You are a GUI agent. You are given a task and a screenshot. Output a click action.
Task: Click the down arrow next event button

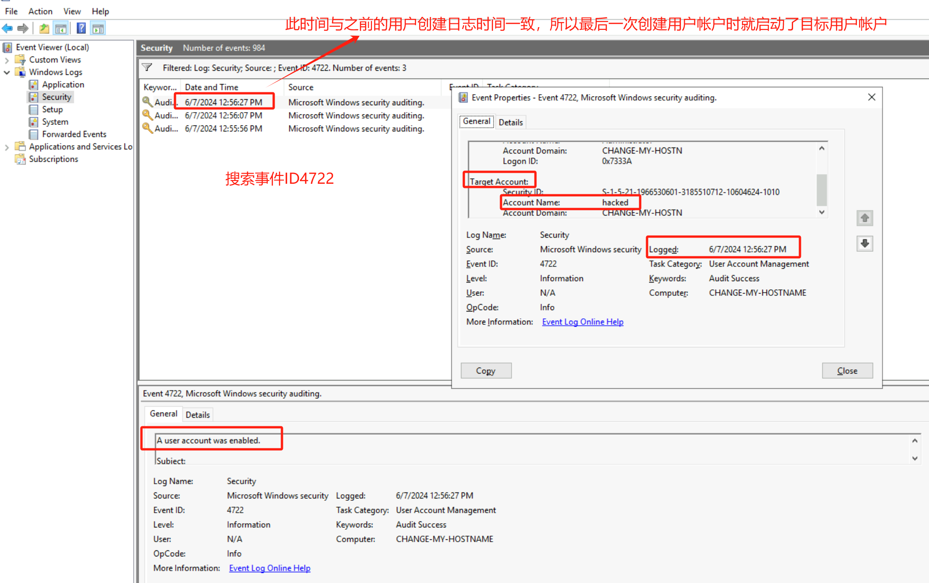(x=864, y=243)
